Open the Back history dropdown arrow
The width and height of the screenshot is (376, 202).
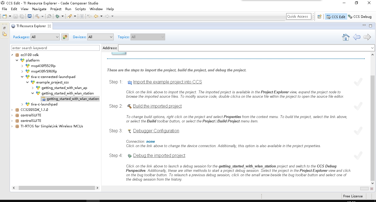coord(101,16)
